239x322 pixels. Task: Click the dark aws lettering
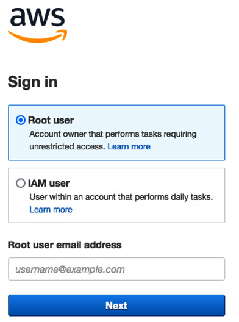[x=38, y=17]
